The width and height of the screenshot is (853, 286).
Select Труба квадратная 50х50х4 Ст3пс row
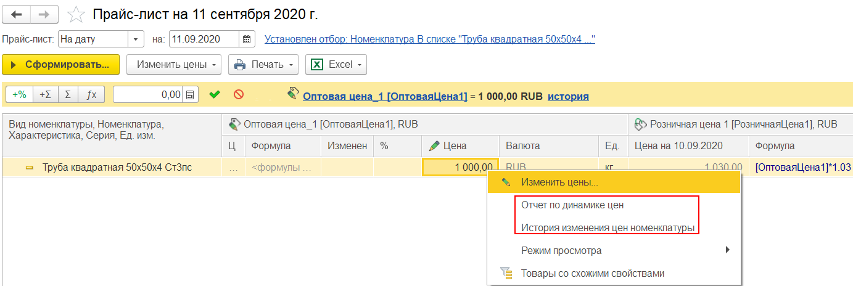point(117,167)
